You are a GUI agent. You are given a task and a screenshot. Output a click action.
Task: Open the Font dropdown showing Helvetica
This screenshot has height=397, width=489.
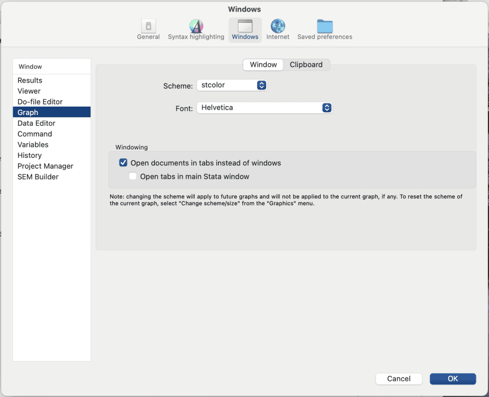264,108
